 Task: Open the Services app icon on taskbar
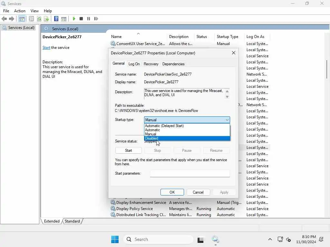click(x=215, y=239)
